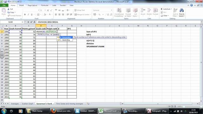Click the Save icon in Quick Access Toolbar
This screenshot has height=114, width=203.
[5, 2]
